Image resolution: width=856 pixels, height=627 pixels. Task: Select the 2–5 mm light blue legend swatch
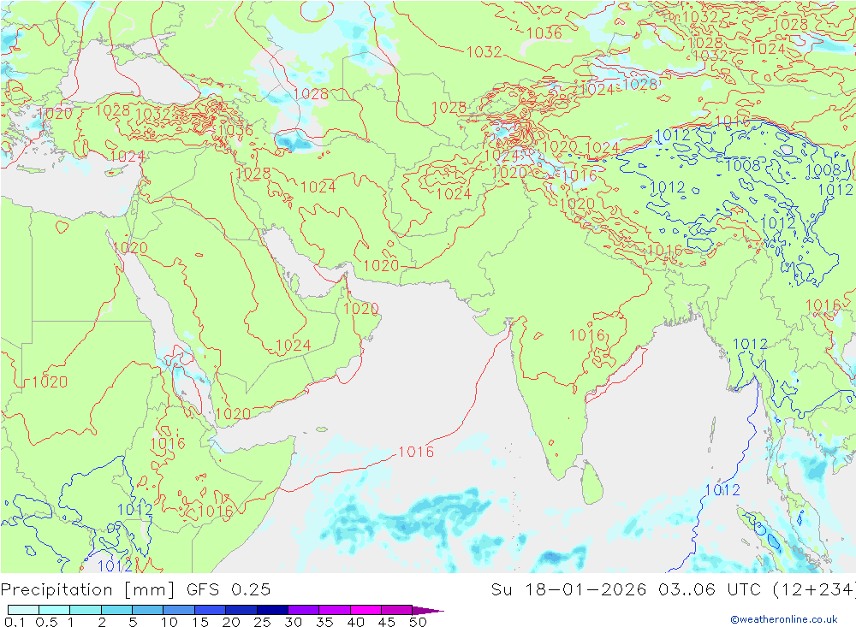pyautogui.click(x=116, y=610)
